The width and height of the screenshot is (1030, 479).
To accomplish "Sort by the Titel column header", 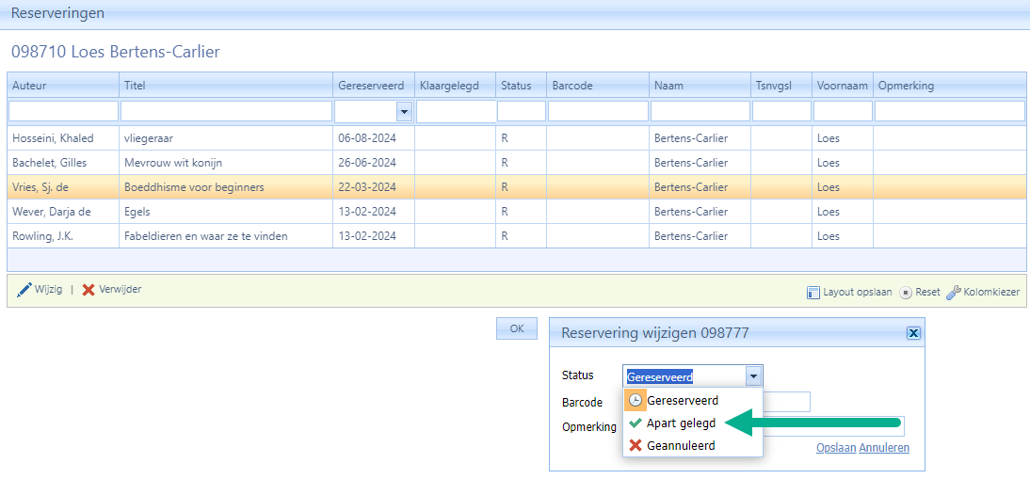I will point(226,86).
